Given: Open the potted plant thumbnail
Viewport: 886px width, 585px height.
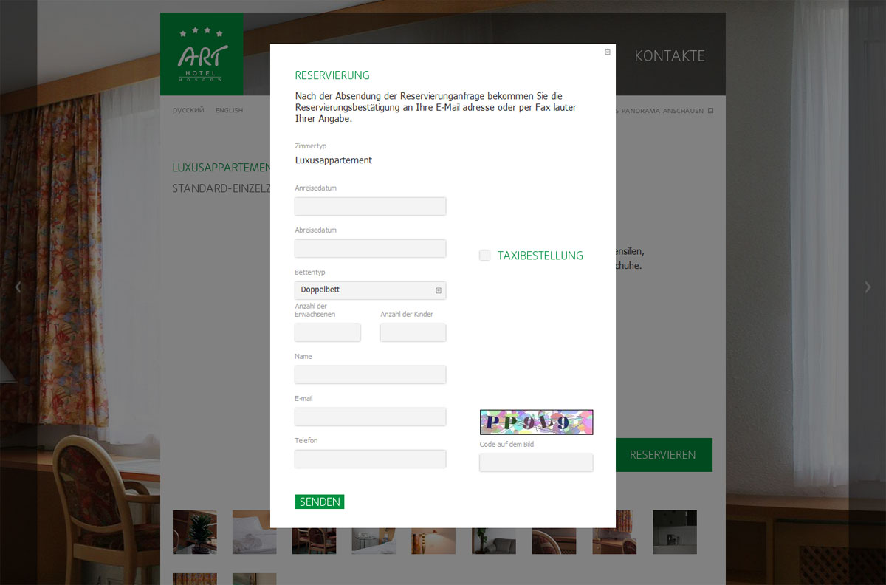Looking at the screenshot, I should (195, 532).
